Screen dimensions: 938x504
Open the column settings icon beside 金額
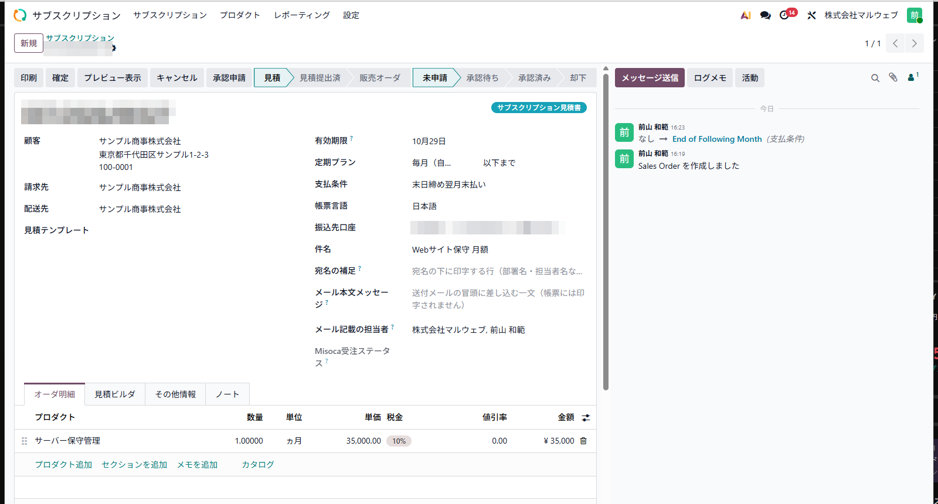tap(586, 418)
